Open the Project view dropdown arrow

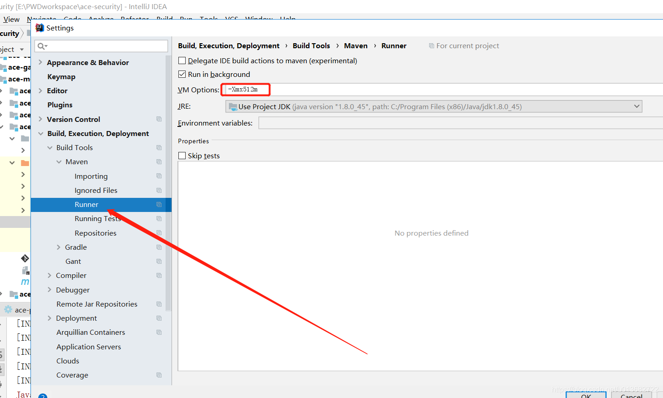pyautogui.click(x=22, y=49)
